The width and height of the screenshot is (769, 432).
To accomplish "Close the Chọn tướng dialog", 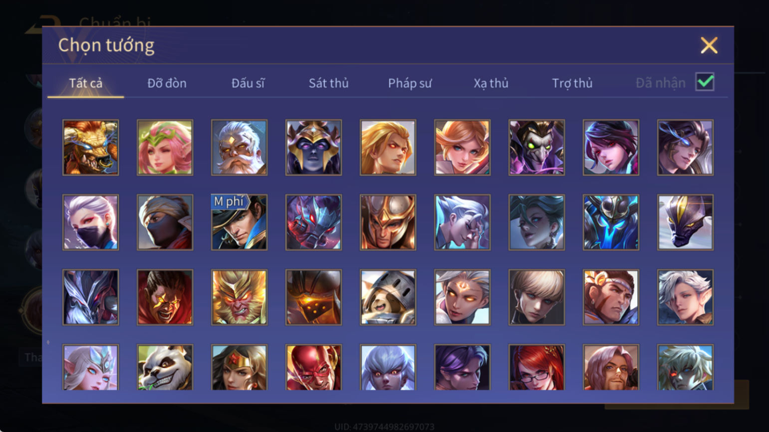I will 709,45.
